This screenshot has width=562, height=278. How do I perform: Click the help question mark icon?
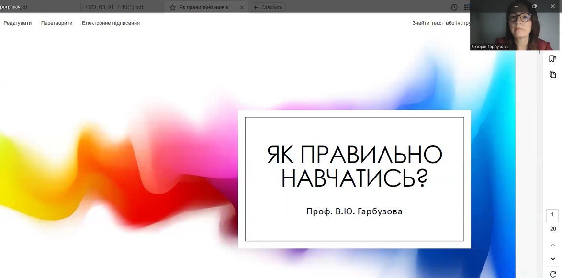pos(454,7)
